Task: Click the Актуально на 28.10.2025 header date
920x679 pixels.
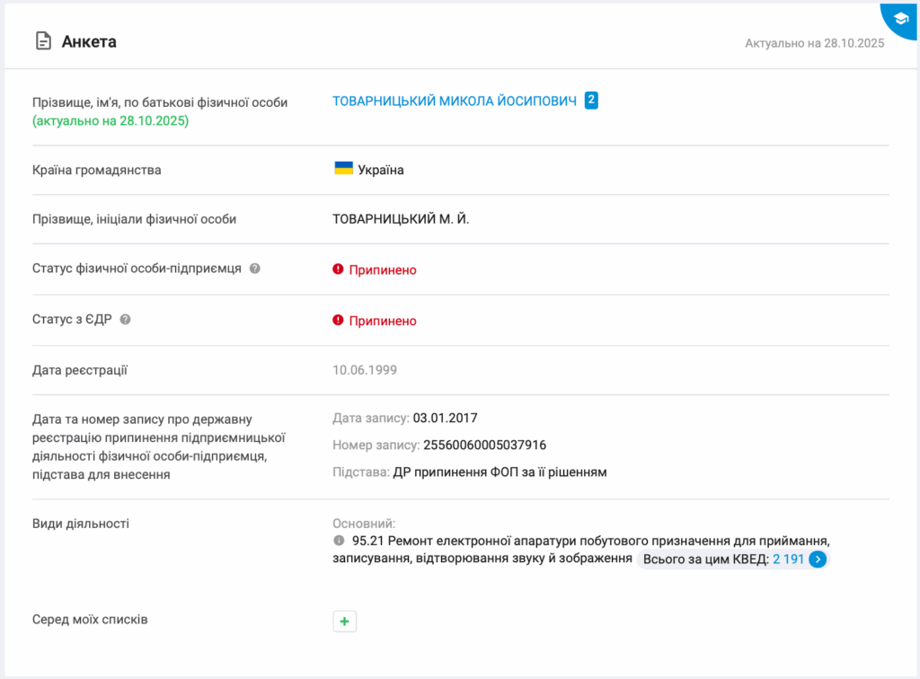Action: point(814,43)
